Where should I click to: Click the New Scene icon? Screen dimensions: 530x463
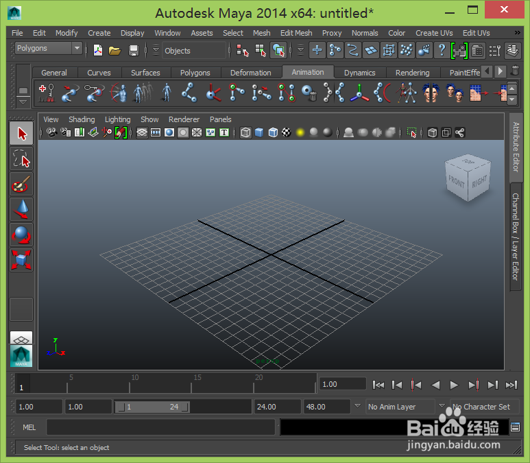pos(98,51)
